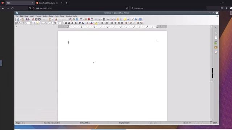
Task: Click the Paste clipboard icon
Action: 50,19
